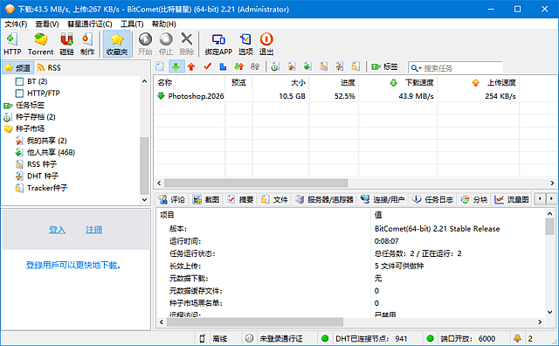Click the RSS torrent filter bar icon
This screenshot has width=559, height=346.
(x=324, y=66)
